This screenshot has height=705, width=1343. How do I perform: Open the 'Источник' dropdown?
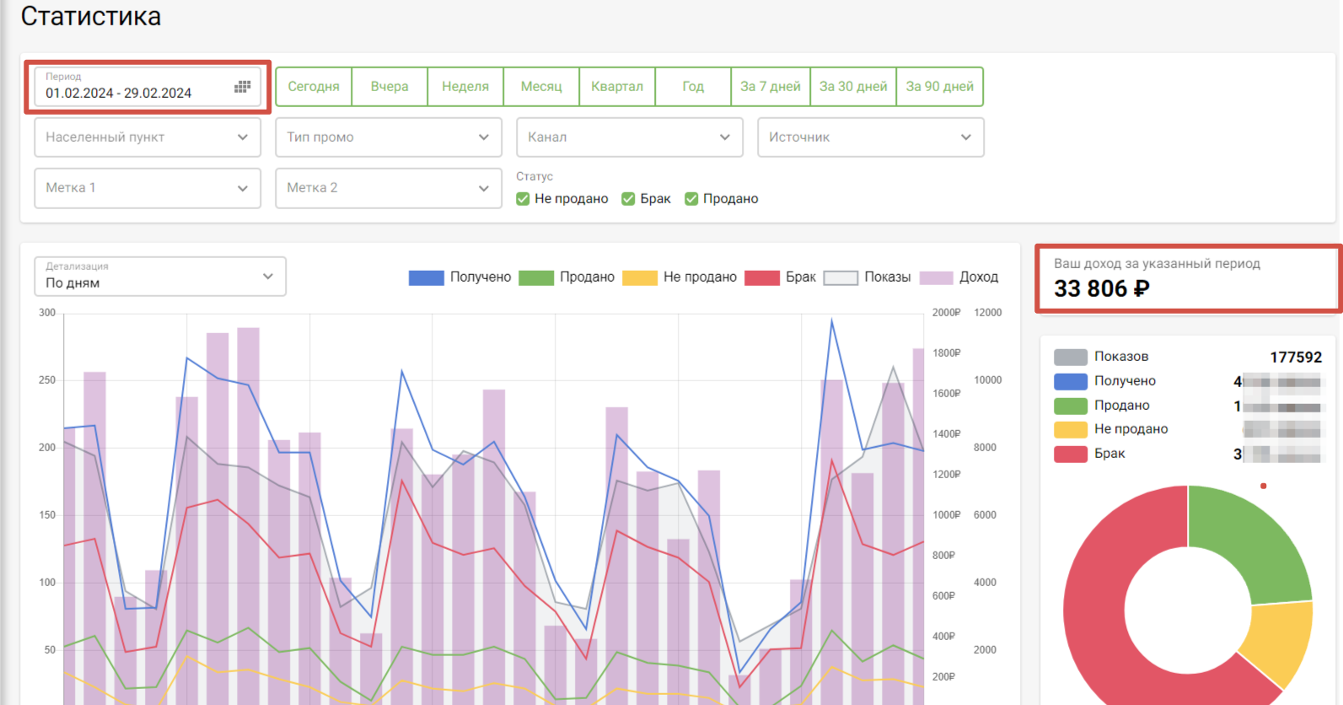pos(870,137)
